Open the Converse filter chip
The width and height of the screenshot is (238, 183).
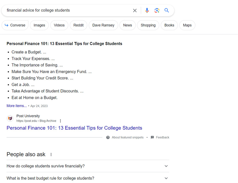point(15,25)
